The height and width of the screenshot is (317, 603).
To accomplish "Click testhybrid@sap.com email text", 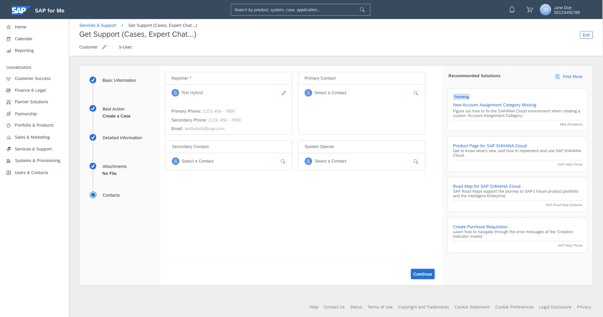I will [204, 129].
